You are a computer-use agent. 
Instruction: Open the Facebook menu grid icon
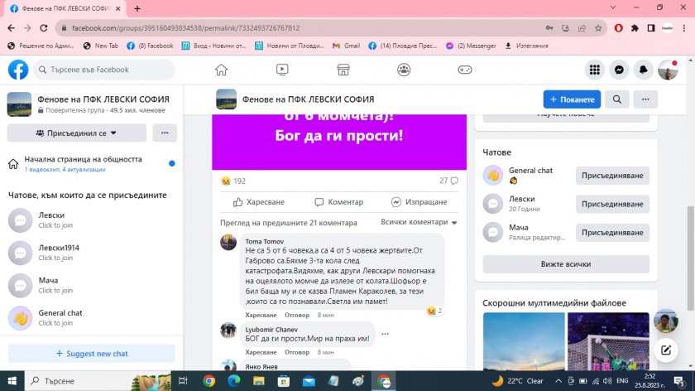(x=594, y=70)
